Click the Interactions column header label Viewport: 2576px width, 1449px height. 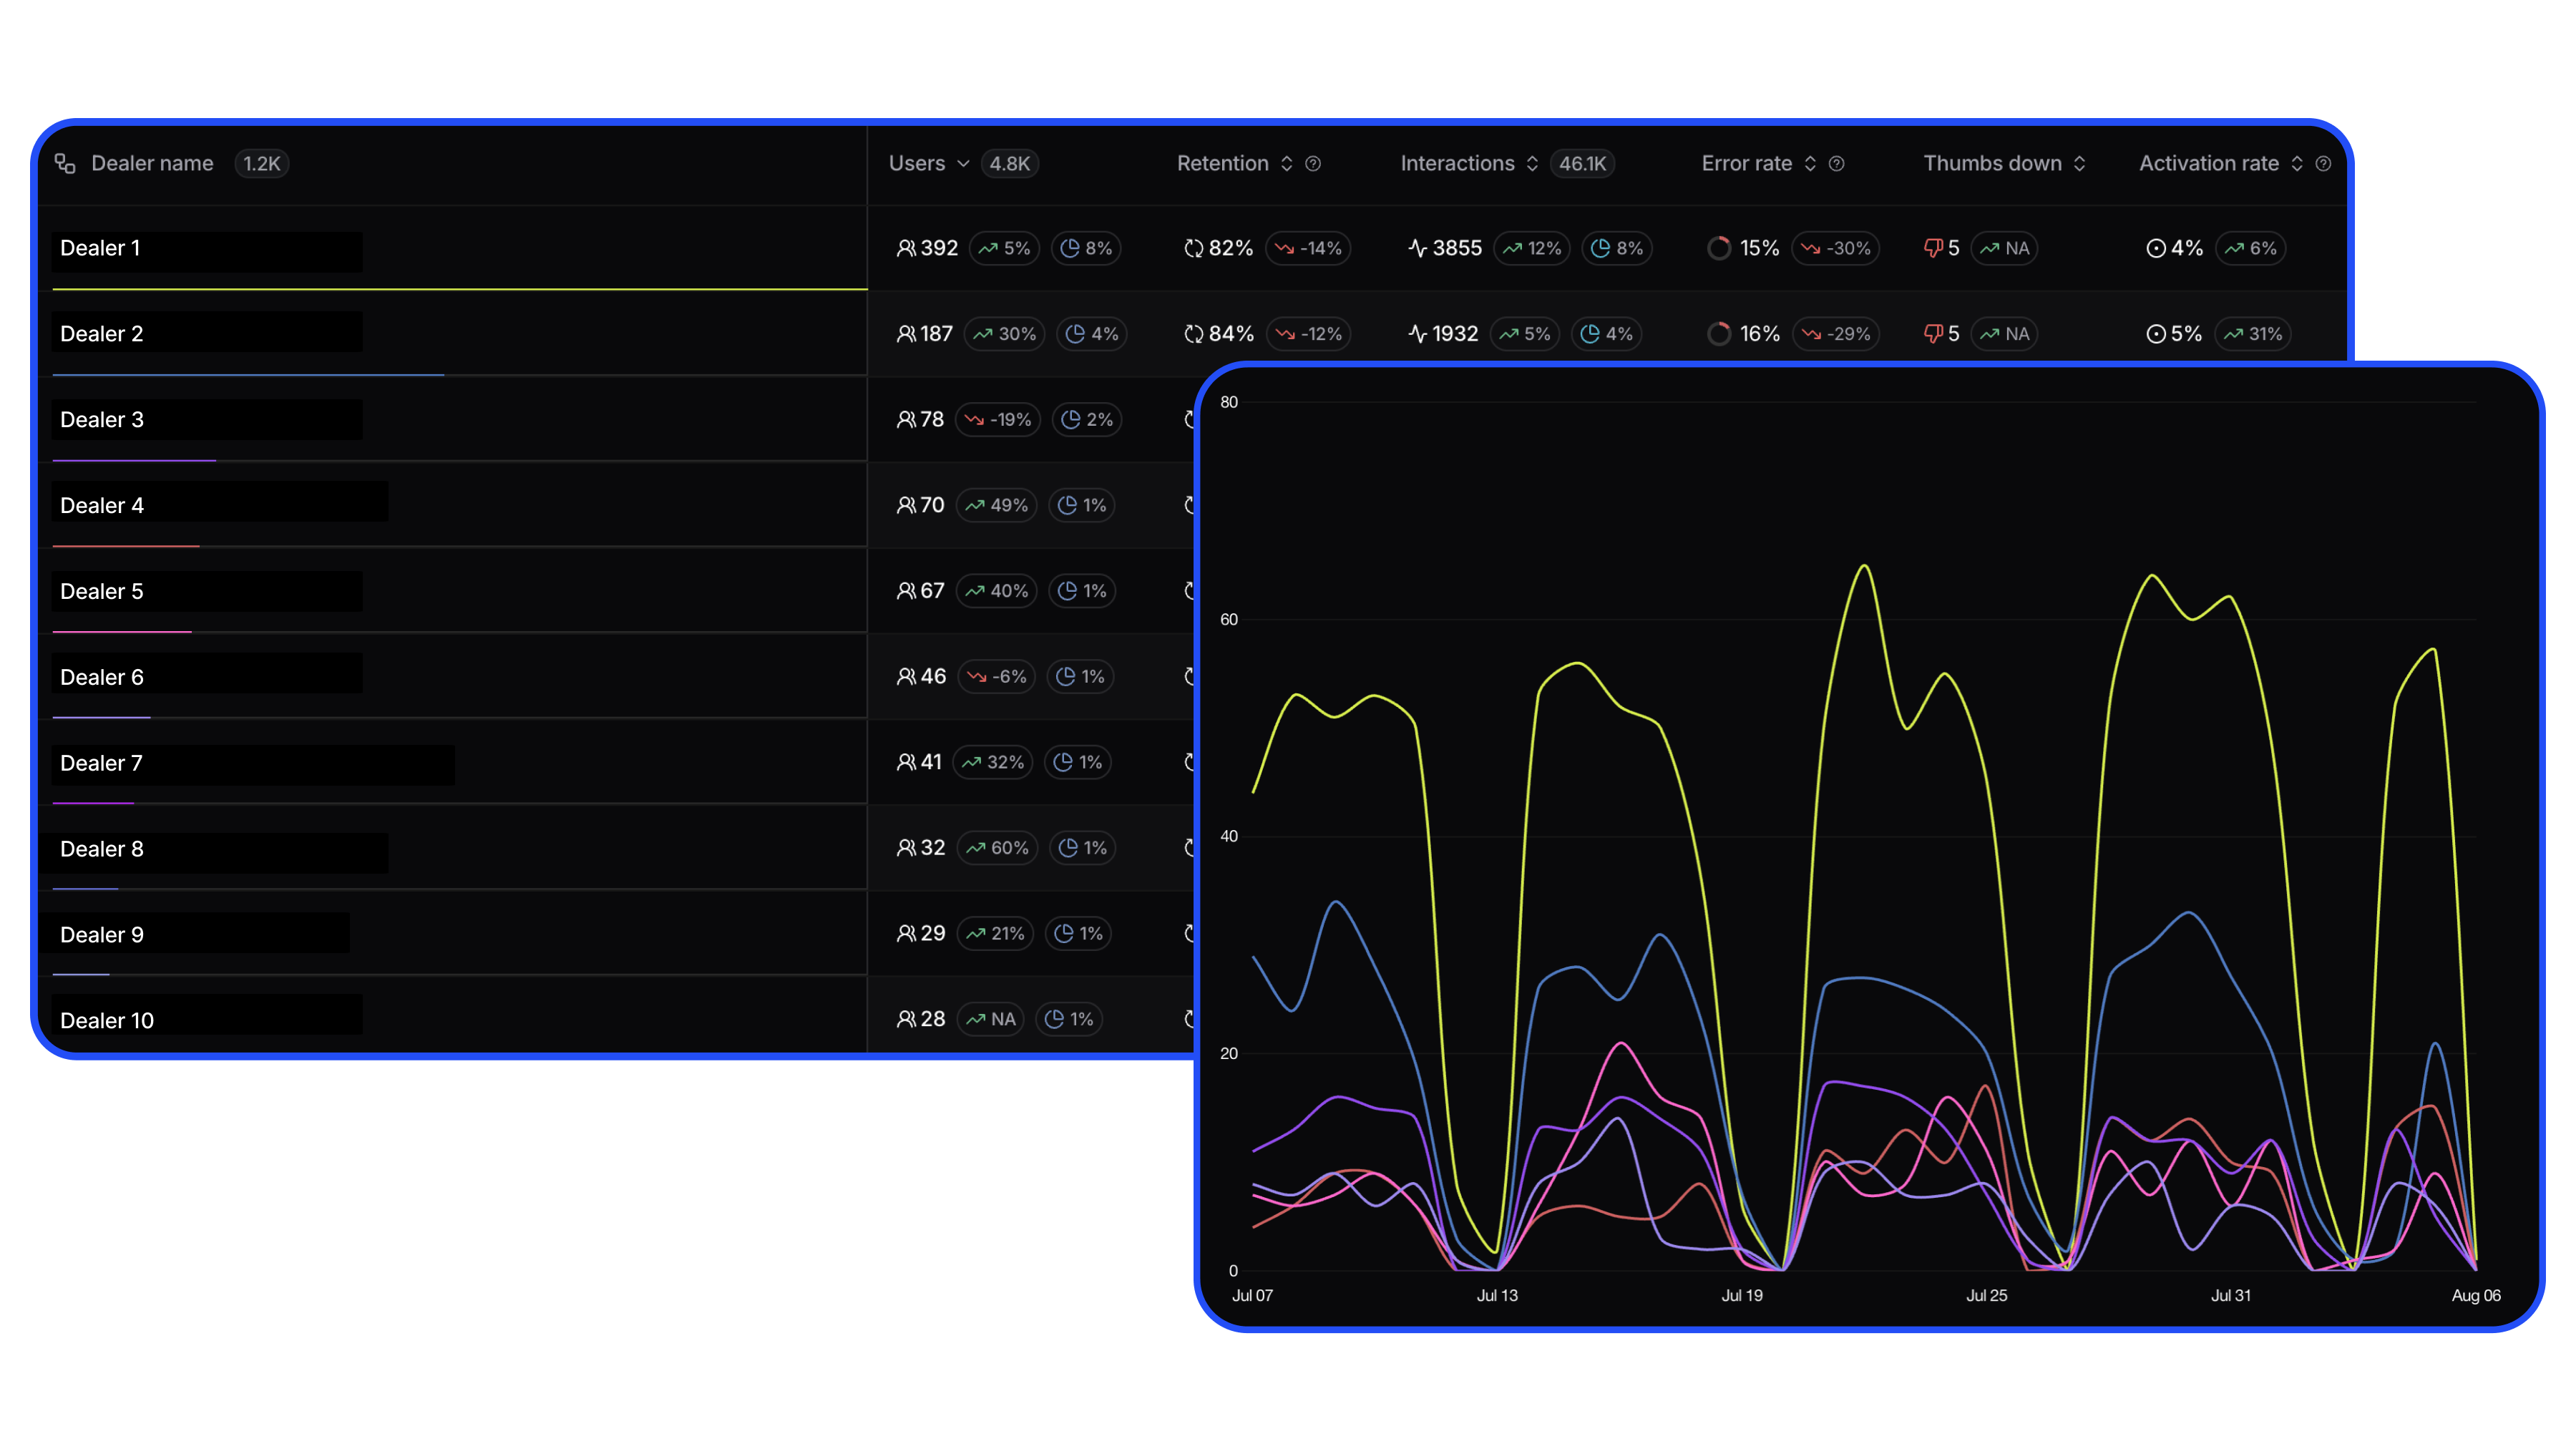tap(1457, 163)
